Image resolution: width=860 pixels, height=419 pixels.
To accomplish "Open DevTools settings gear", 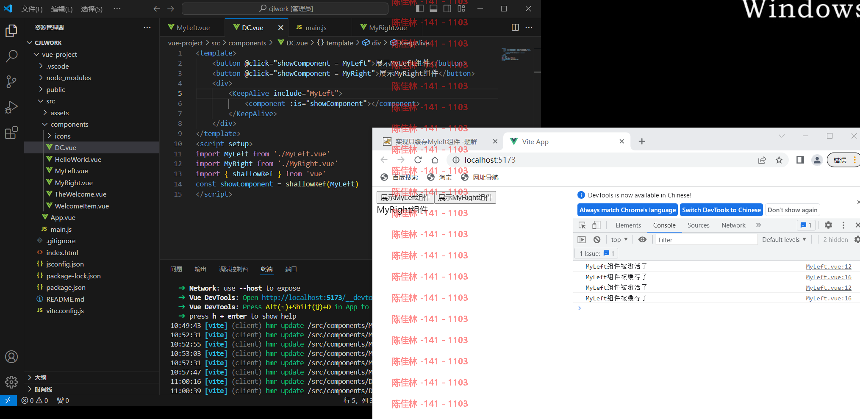I will 829,225.
